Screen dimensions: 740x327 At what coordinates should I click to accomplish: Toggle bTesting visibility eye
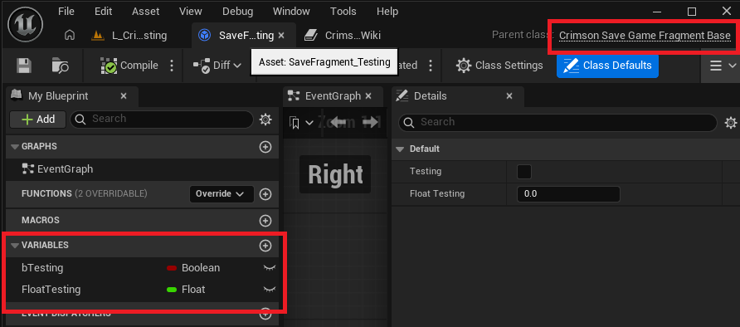270,268
